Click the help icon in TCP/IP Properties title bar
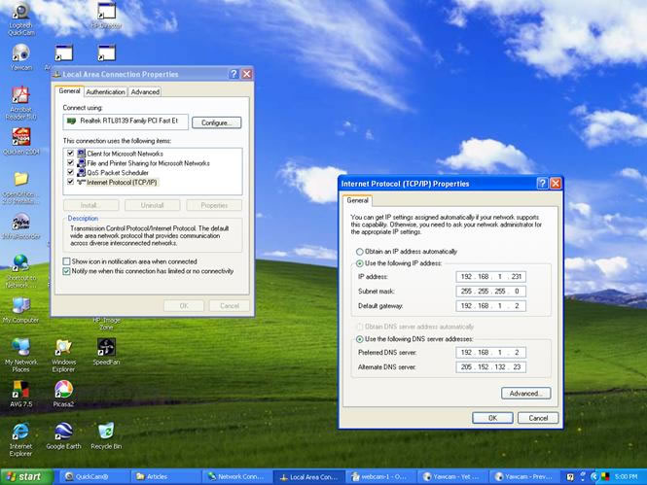The image size is (647, 485). [x=542, y=184]
